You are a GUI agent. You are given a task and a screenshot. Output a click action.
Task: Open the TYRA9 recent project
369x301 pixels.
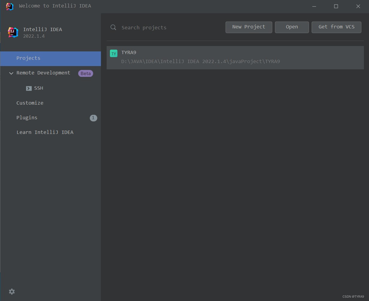[235, 57]
